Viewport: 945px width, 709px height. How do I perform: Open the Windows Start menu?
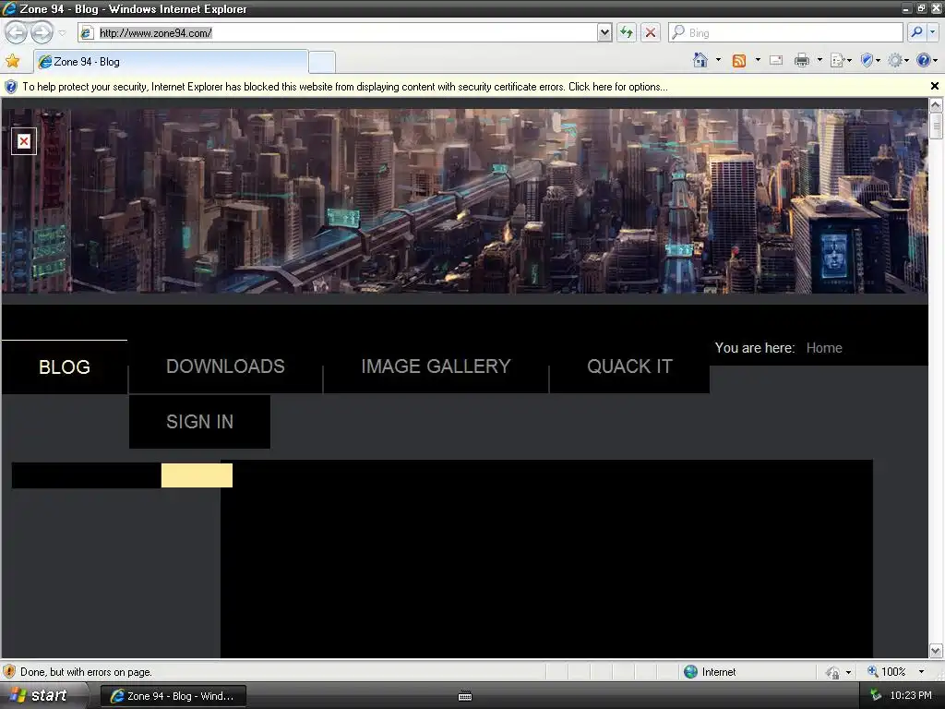pos(44,695)
